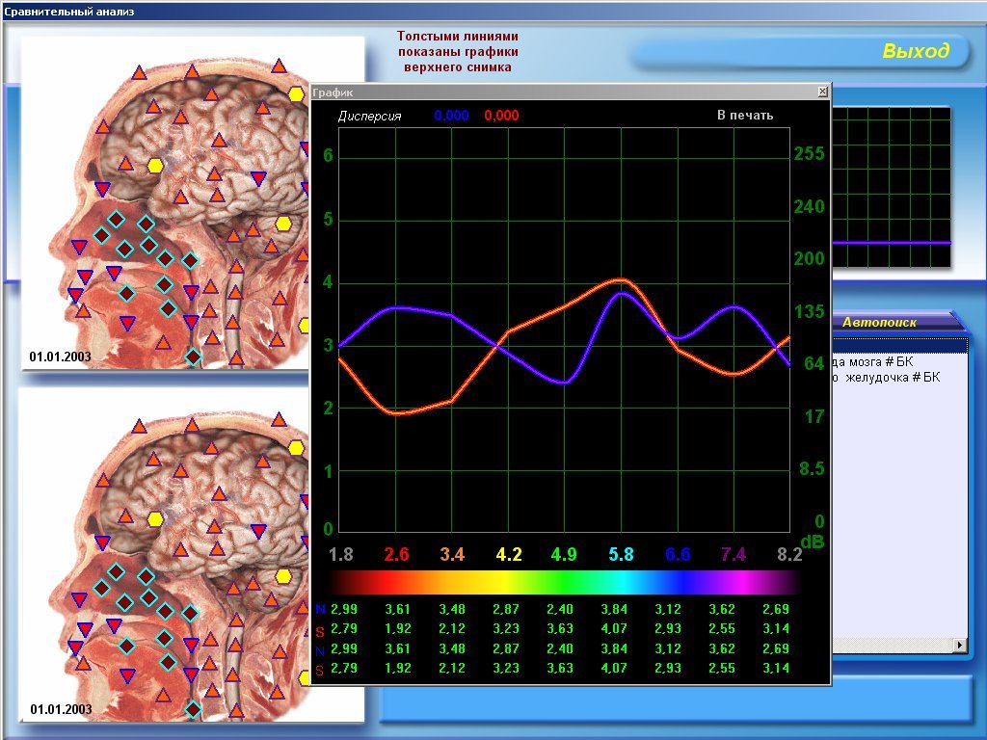
Task: Click the red 2.6 frequency label
Action: click(x=396, y=554)
